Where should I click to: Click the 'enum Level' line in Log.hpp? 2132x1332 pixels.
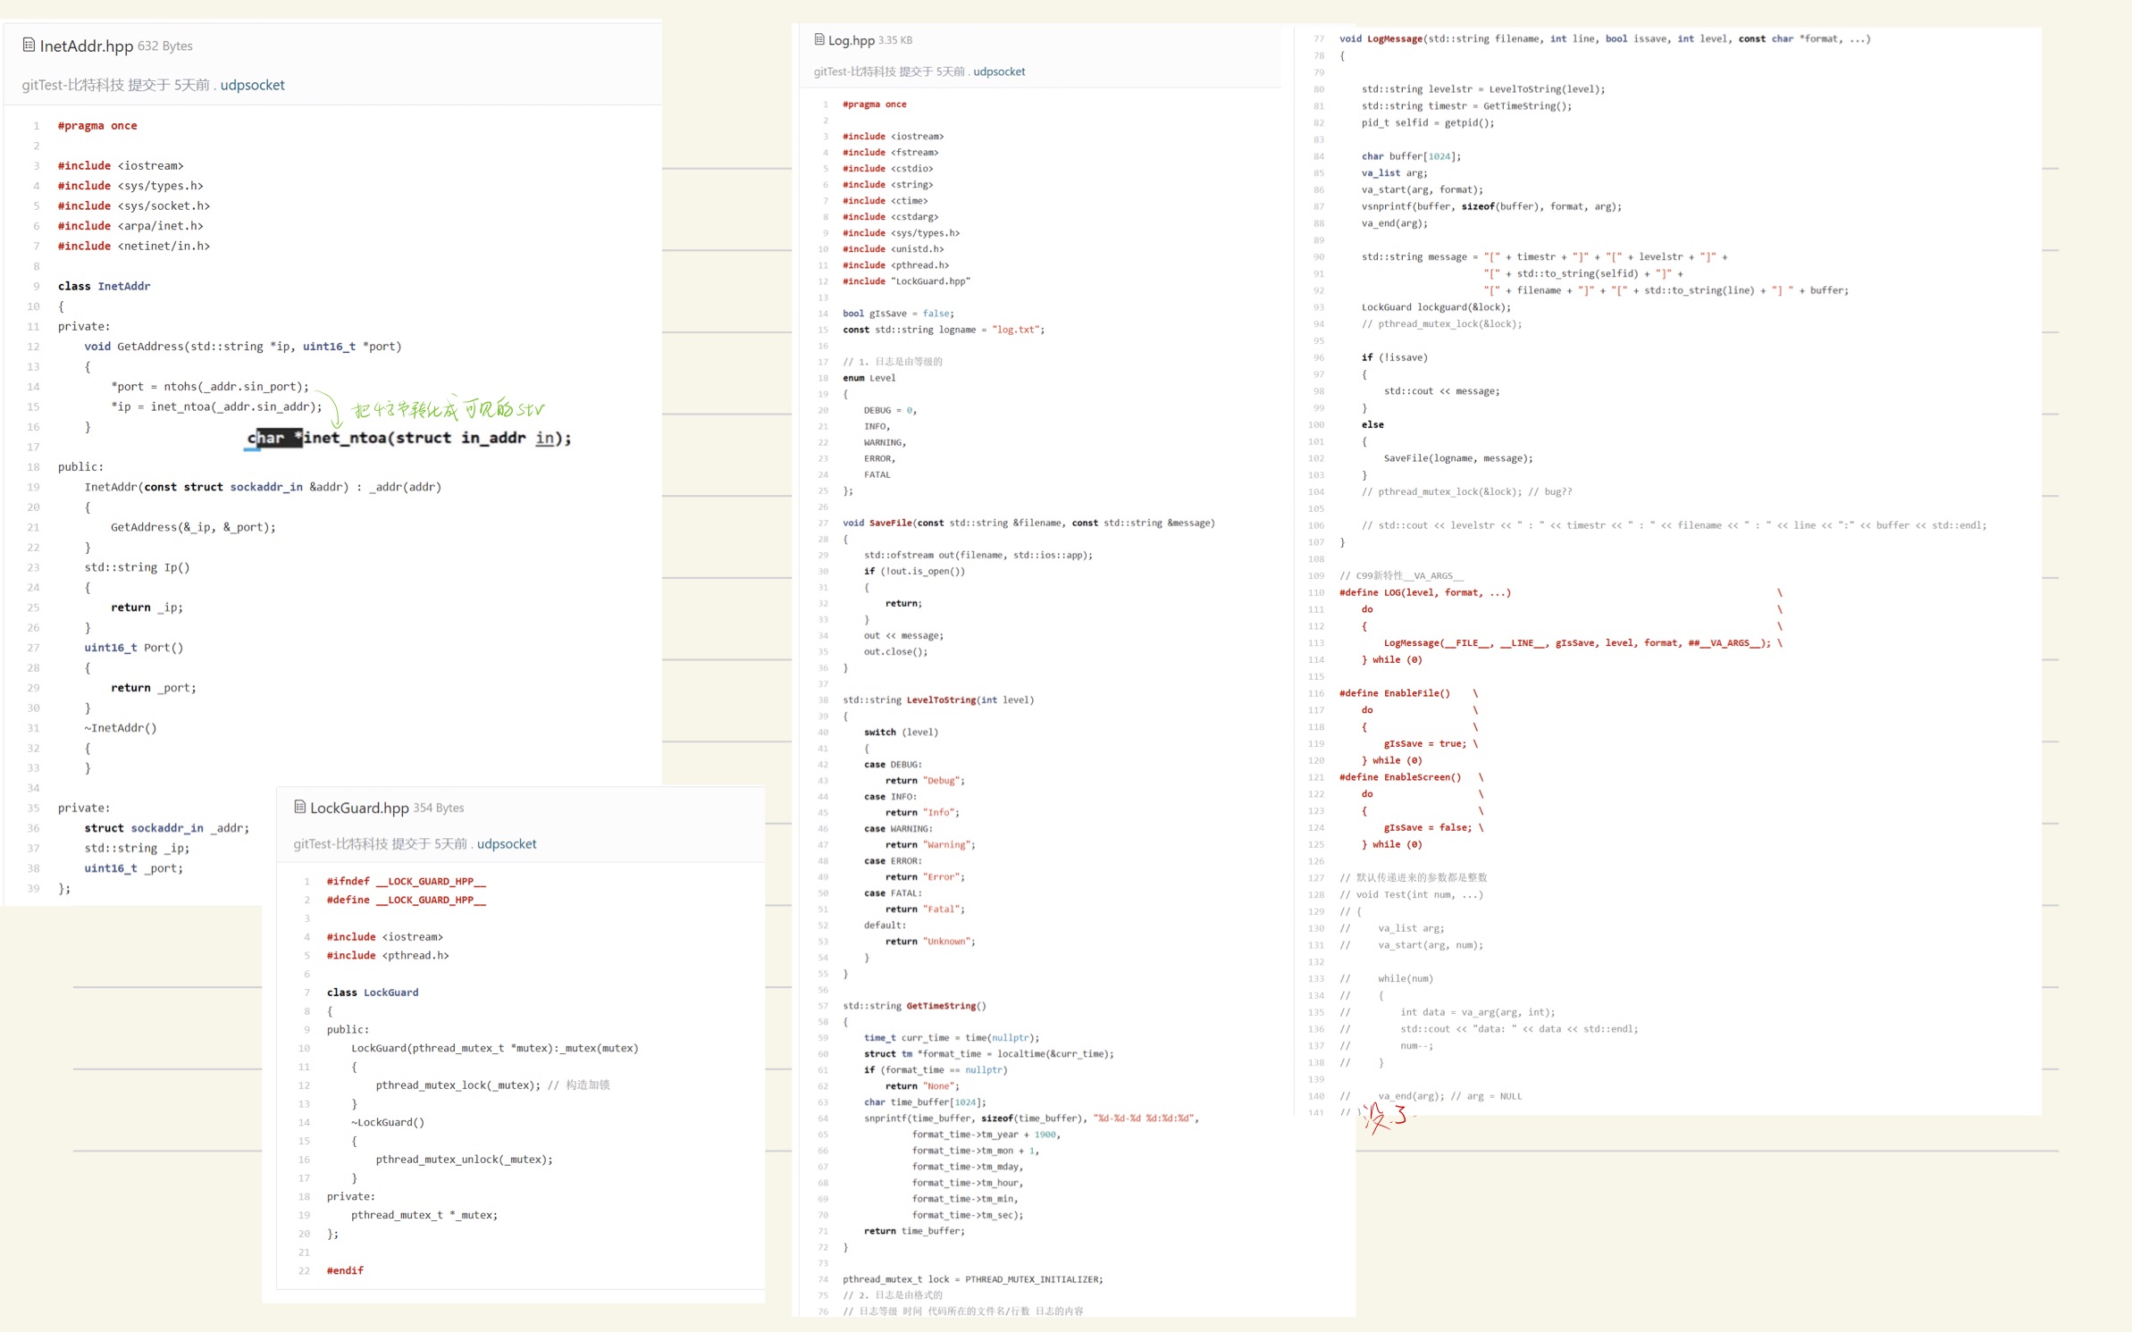pyautogui.click(x=869, y=378)
